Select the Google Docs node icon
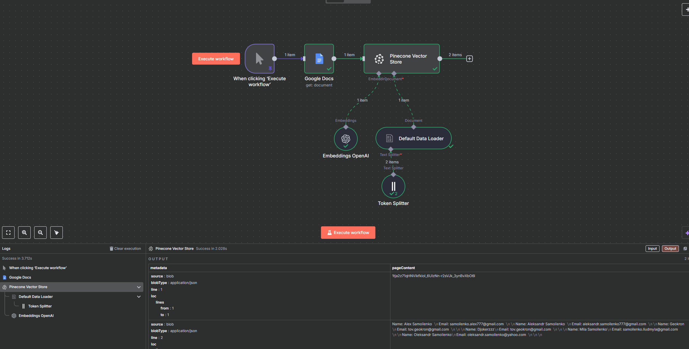The image size is (689, 349). [x=319, y=59]
